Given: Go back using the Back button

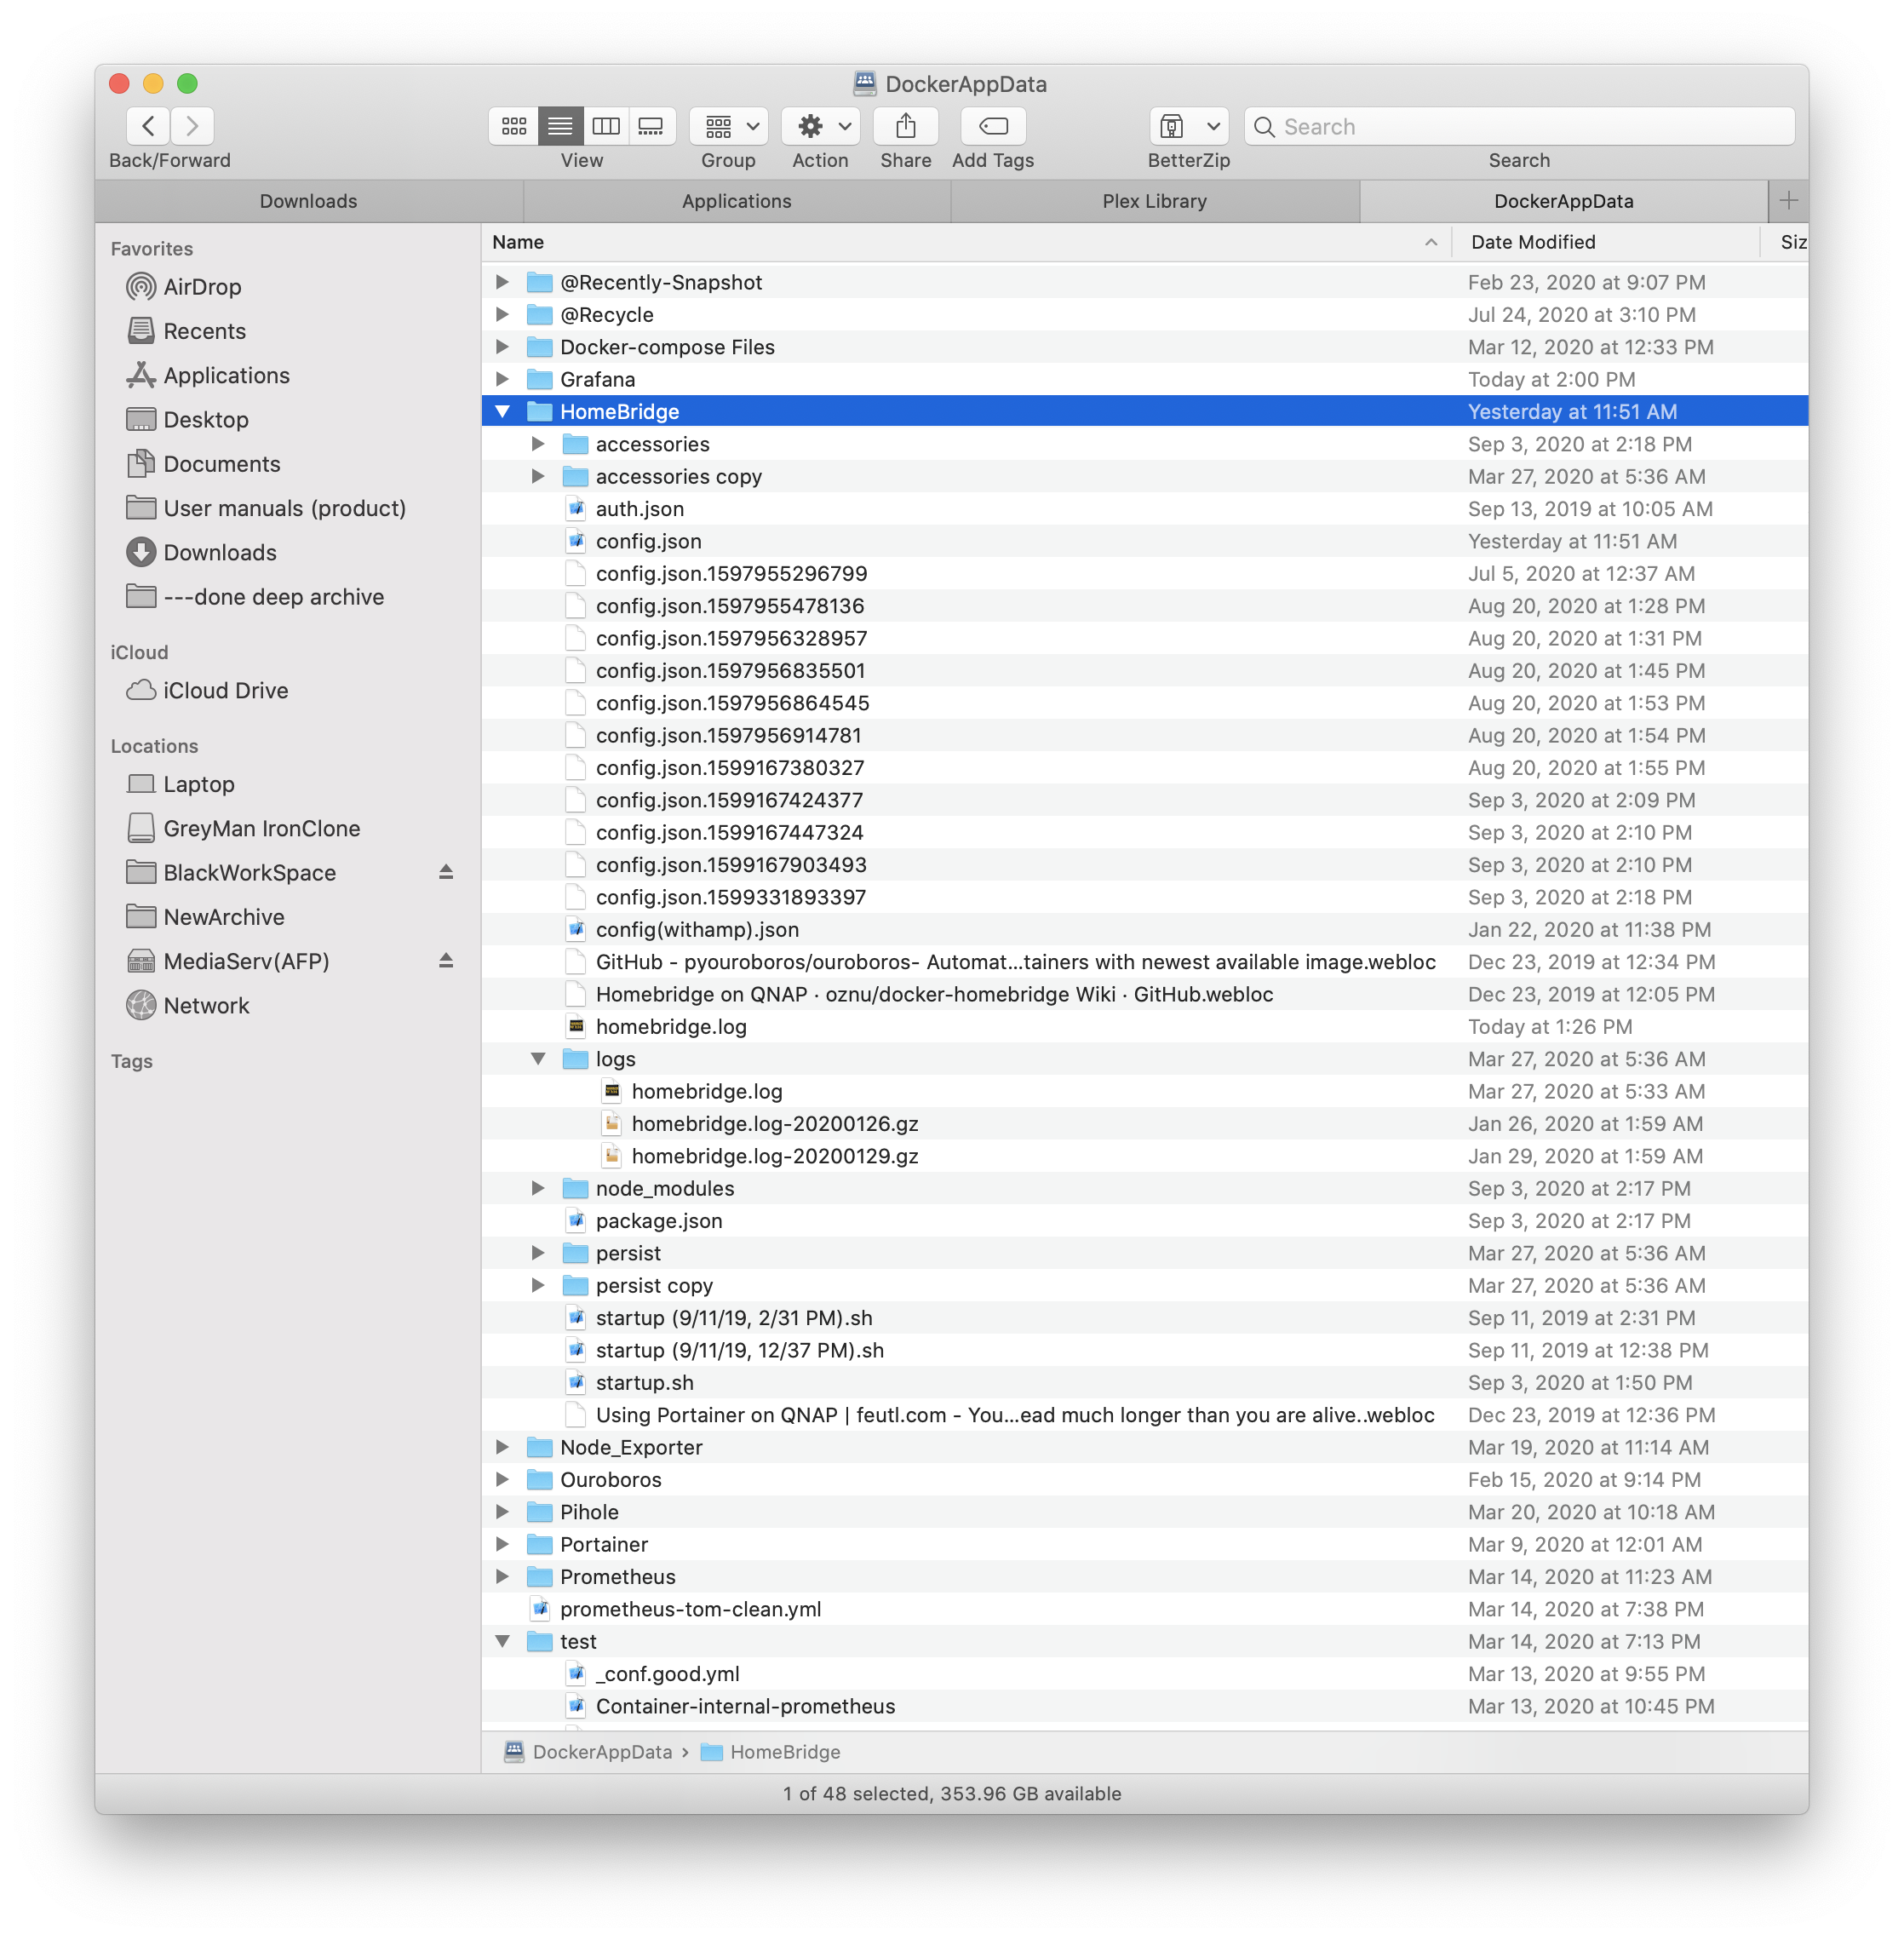Looking at the screenshot, I should point(148,126).
